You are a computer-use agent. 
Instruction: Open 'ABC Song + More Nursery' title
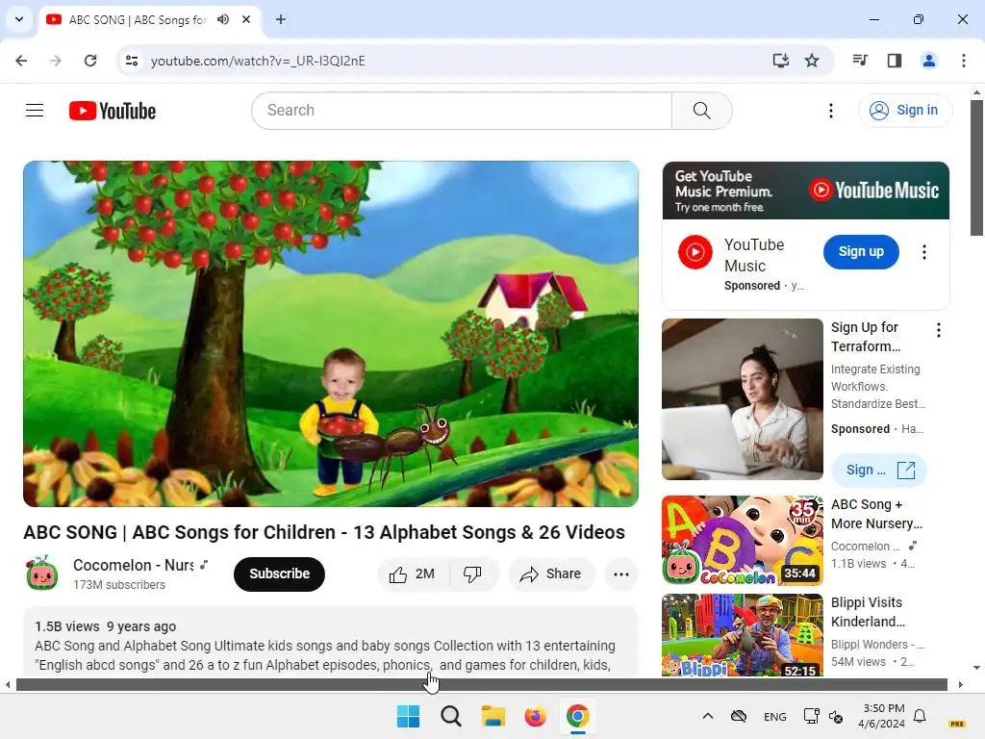876,514
